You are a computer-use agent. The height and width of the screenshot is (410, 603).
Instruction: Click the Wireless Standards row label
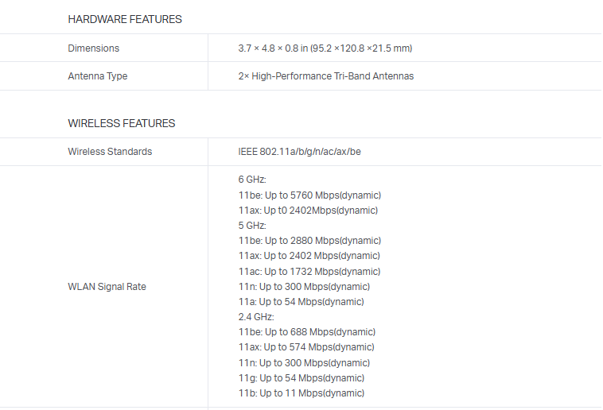(x=110, y=152)
